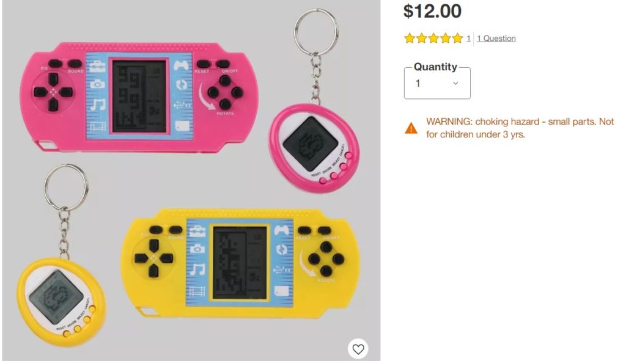Click camera icon on yellow console
The image size is (626, 361).
point(197,249)
